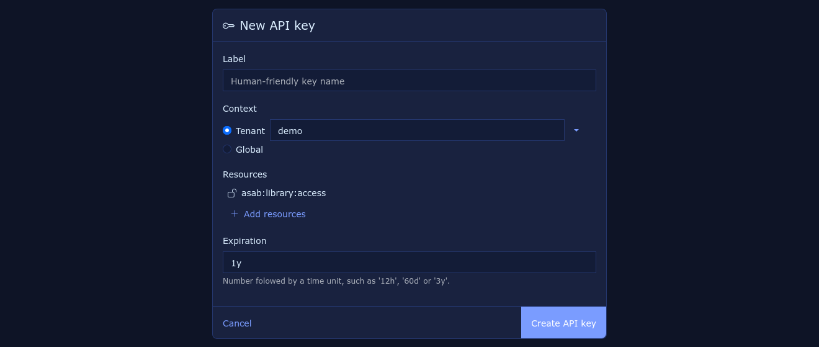Click the expiration time unit hint text
The image size is (819, 347).
[x=336, y=281]
